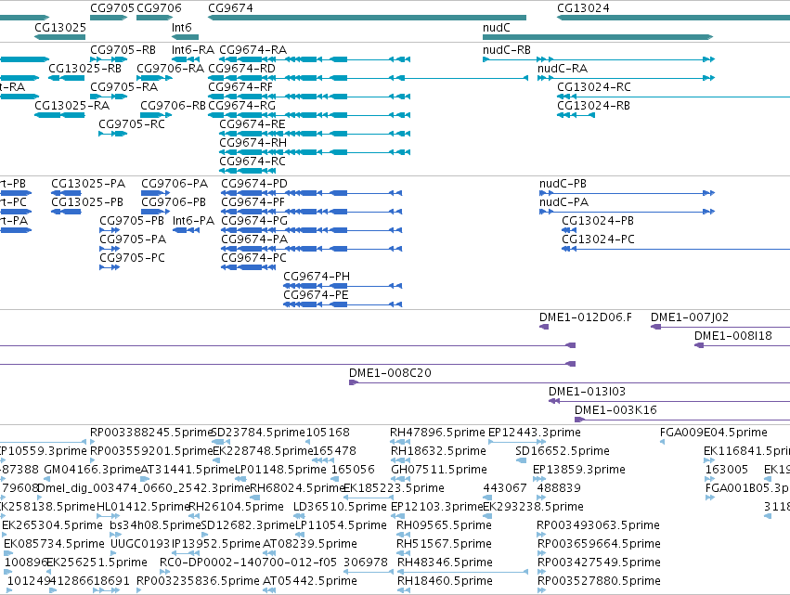Click protein label CG9706-PB
790x595 pixels.
point(174,202)
